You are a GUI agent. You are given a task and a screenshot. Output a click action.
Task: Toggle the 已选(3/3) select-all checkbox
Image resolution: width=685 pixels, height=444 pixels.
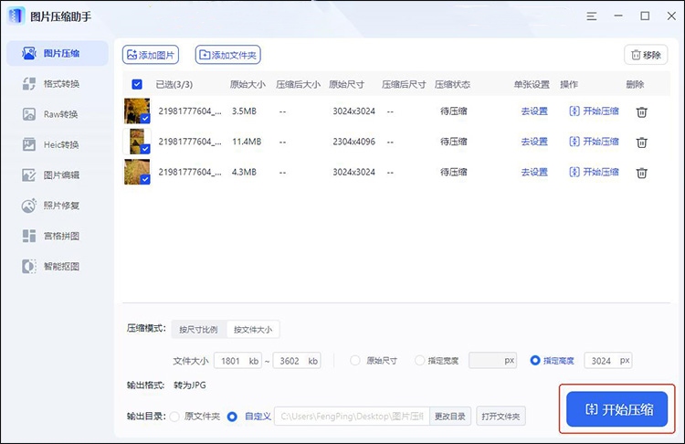137,85
